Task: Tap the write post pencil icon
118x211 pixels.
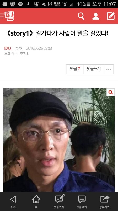Action: 111,16
